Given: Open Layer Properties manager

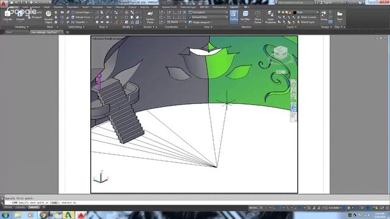Looking at the screenshot, I should click(x=271, y=17).
